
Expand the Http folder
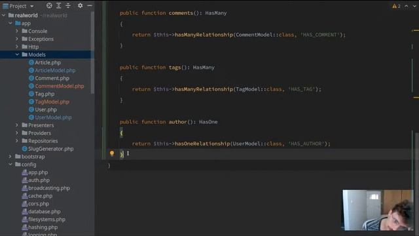coord(17,47)
